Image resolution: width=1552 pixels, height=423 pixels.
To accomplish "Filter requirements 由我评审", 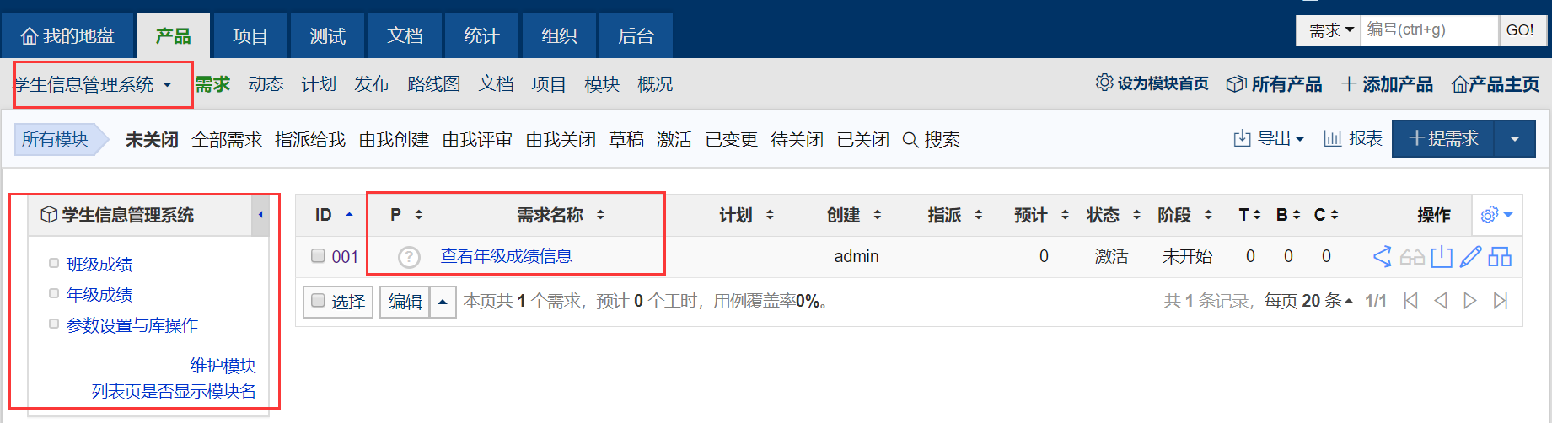I will pyautogui.click(x=477, y=140).
